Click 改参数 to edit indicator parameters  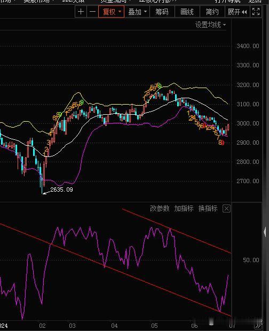160,208
